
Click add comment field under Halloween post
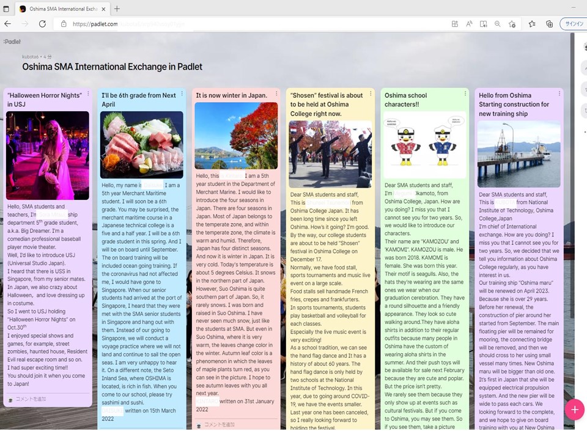(31, 399)
